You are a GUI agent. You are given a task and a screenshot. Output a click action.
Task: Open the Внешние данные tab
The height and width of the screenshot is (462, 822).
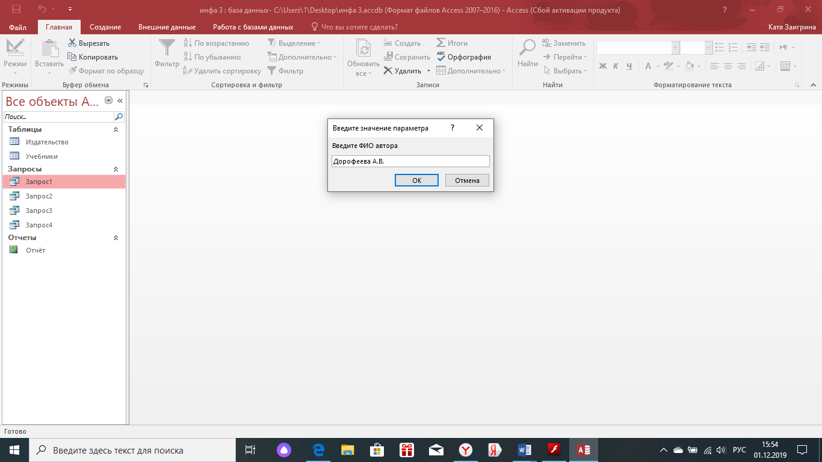[167, 27]
